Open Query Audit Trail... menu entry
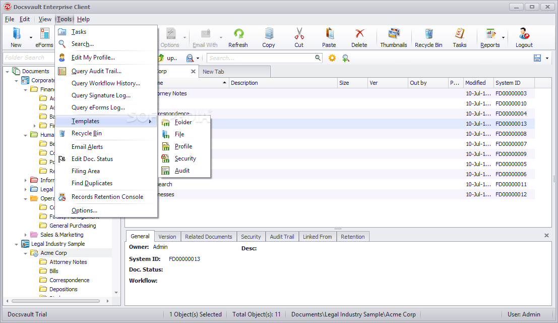This screenshot has width=558, height=323. click(x=106, y=71)
